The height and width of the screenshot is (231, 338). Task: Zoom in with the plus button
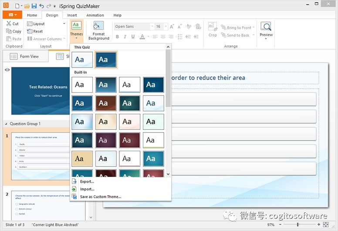pyautogui.click(x=319, y=224)
